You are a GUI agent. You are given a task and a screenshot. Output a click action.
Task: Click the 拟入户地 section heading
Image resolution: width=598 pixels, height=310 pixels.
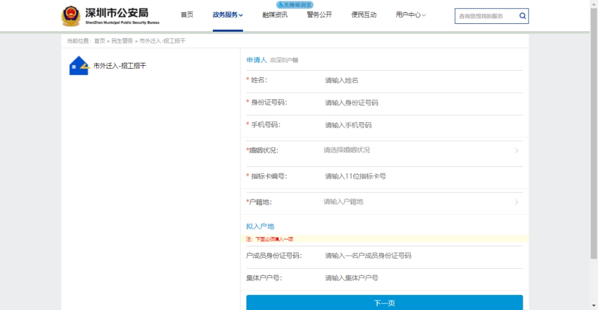[x=260, y=226]
